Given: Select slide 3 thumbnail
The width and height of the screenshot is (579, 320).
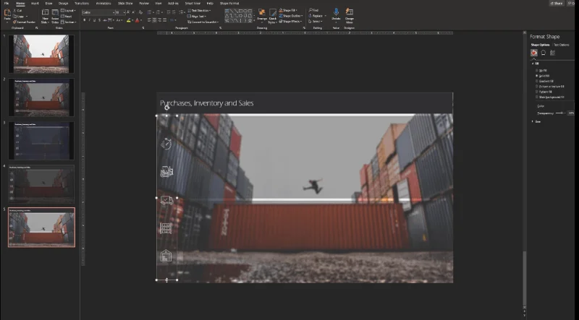Looking at the screenshot, I should [x=41, y=140].
